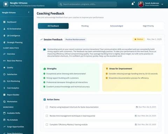Switch to the Pending tab
The width and height of the screenshot is (168, 134).
(85, 26)
